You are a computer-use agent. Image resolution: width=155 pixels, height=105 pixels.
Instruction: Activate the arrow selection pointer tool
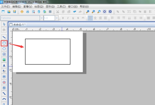4,24
